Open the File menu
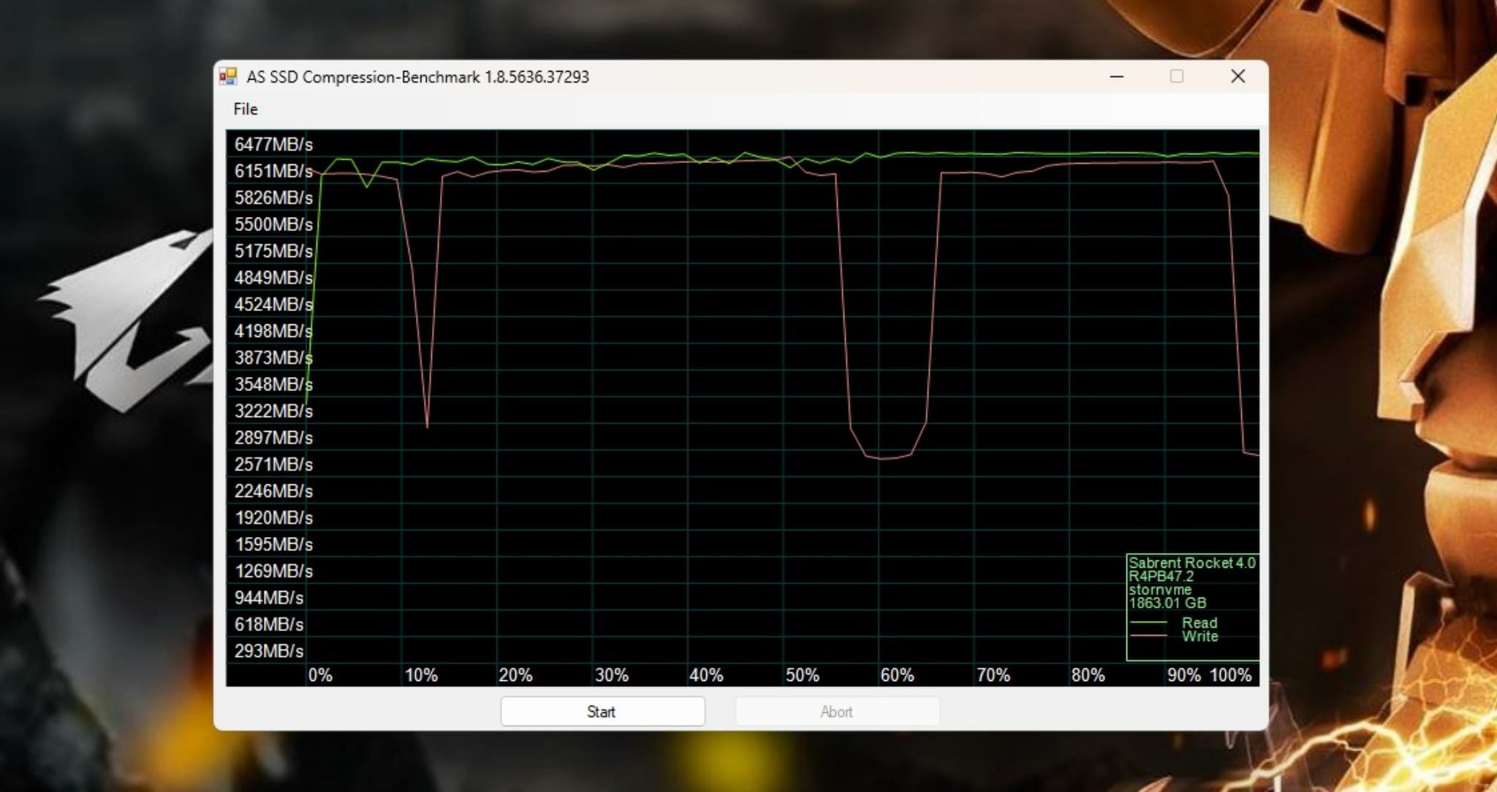Viewport: 1497px width, 792px height. click(x=245, y=109)
